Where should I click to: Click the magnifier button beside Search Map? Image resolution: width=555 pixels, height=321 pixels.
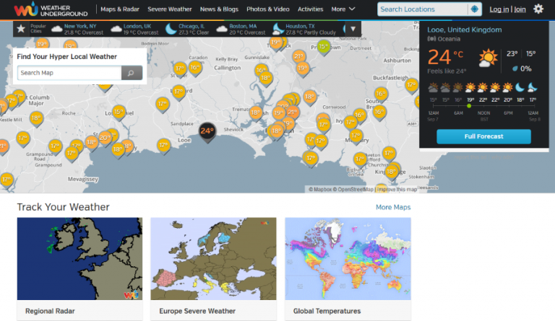[132, 73]
